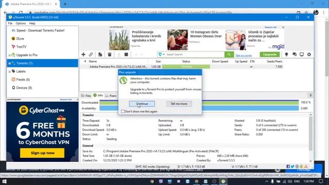Open the notification center icon

click(x=321, y=181)
